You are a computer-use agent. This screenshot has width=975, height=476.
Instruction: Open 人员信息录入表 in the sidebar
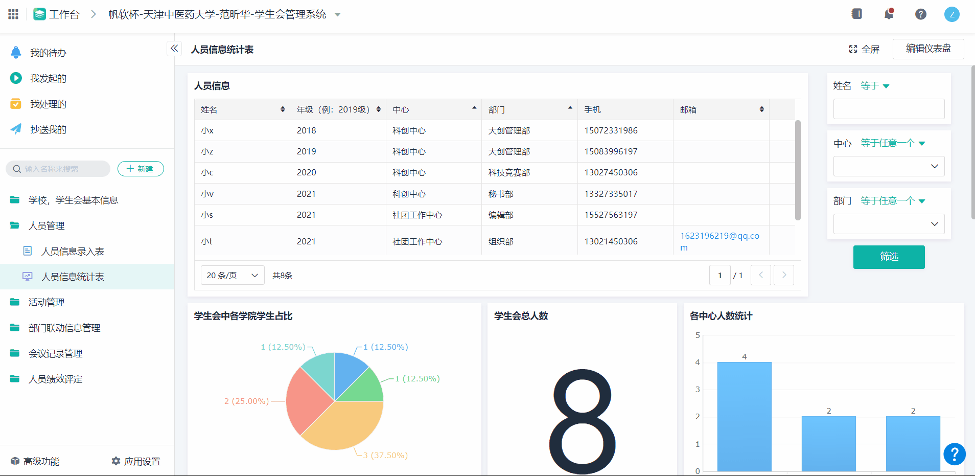pos(73,251)
